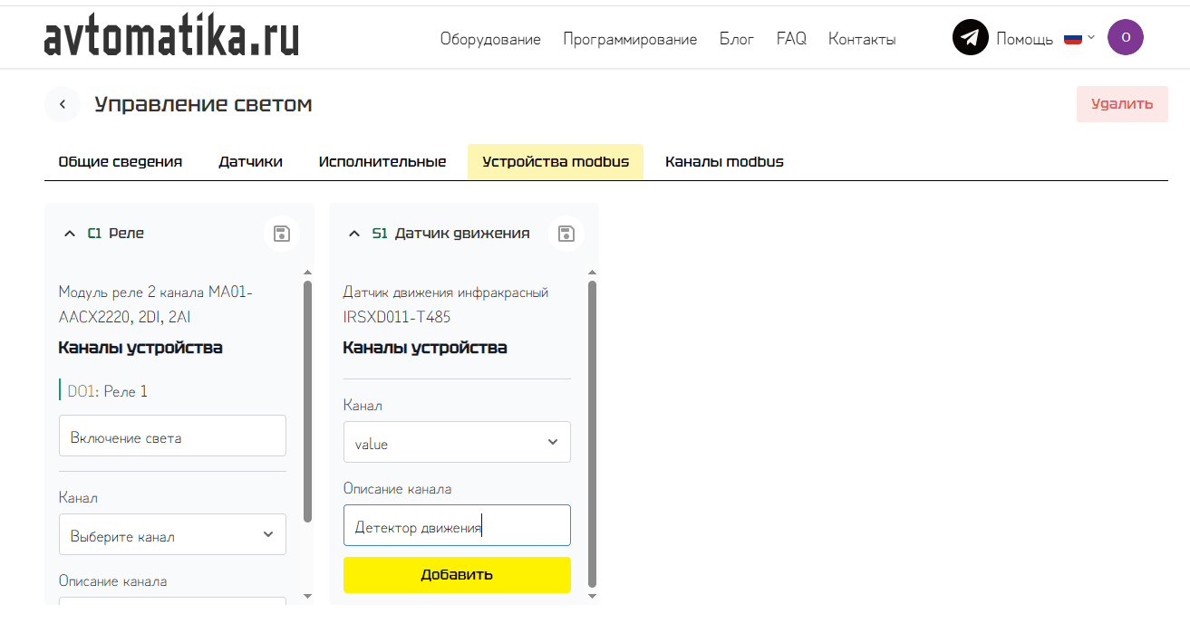Click the Telegram help icon

(970, 38)
